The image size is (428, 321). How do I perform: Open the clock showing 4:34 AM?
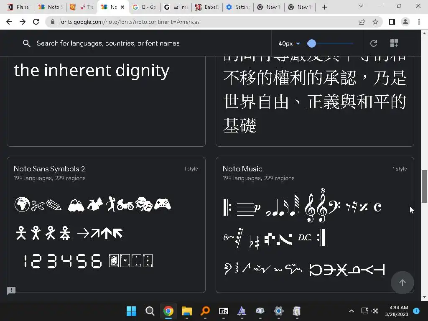[x=397, y=311]
